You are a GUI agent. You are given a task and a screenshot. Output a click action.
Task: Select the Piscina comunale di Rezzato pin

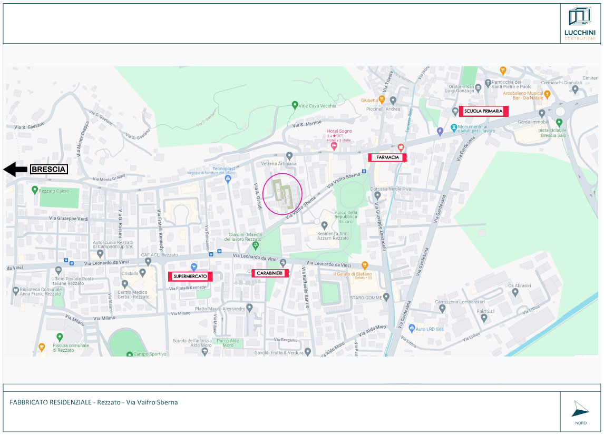click(60, 337)
